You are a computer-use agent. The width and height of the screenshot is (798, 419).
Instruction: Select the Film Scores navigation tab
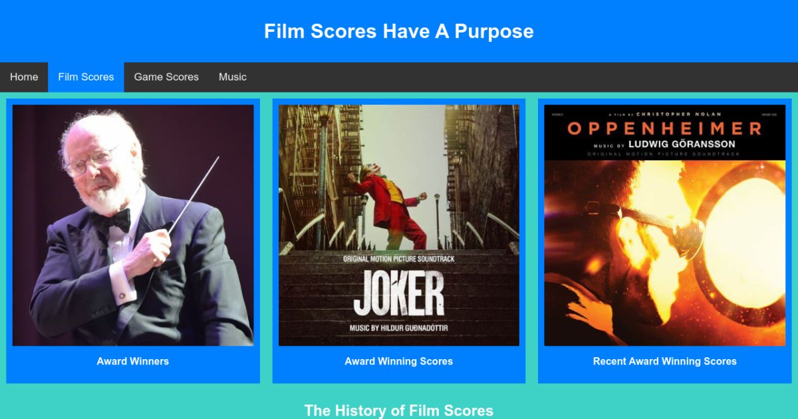86,77
